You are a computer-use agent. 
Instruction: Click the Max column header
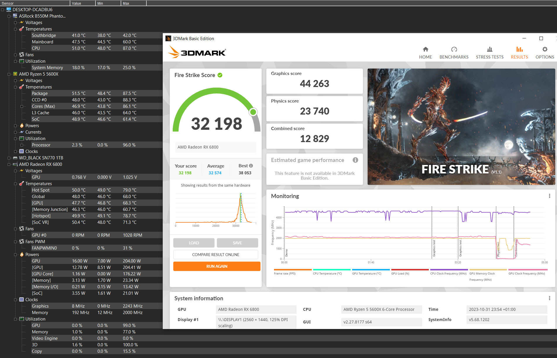[134, 3]
